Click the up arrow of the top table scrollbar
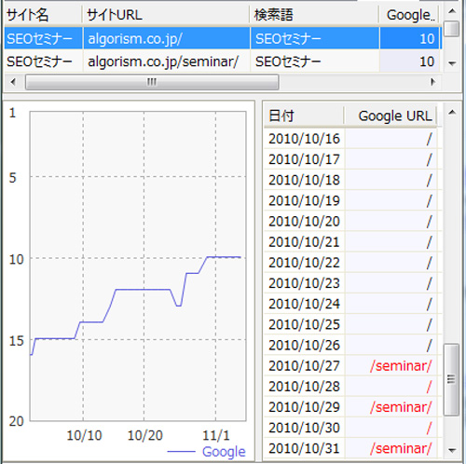This screenshot has width=466, height=464. click(x=452, y=11)
